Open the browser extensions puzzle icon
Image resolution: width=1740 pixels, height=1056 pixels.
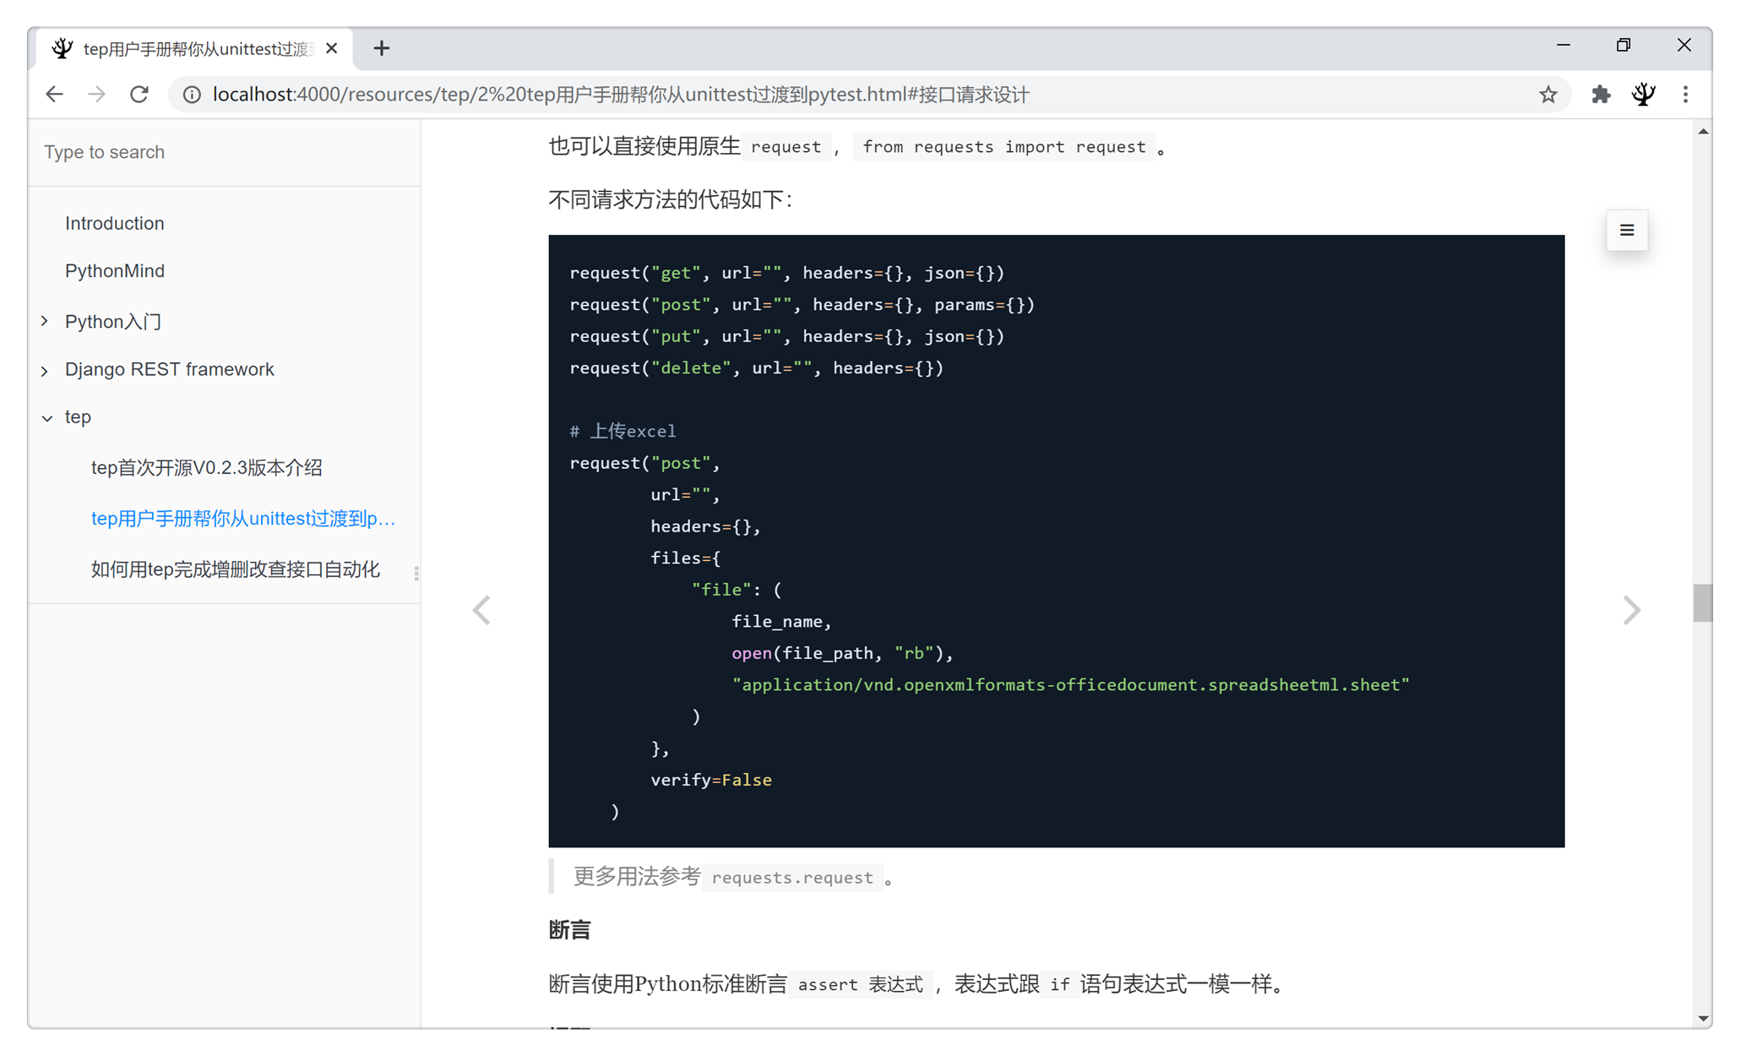click(1600, 95)
